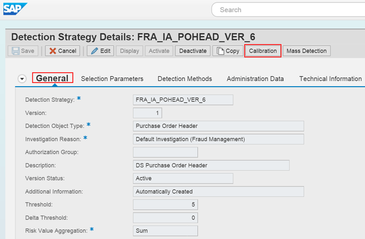Viewport: 365px width, 239px height.
Task: Go to Administration Data tab
Action: tap(255, 79)
